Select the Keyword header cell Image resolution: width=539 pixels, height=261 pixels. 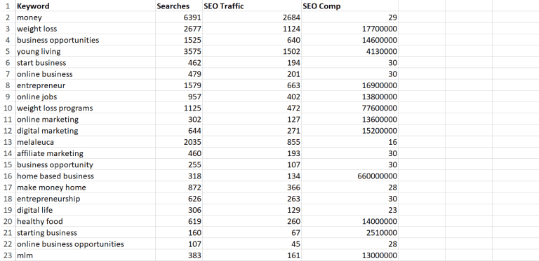click(x=85, y=6)
